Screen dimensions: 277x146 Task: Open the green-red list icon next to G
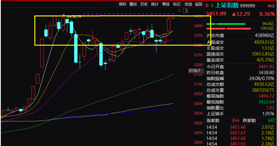(212, 6)
